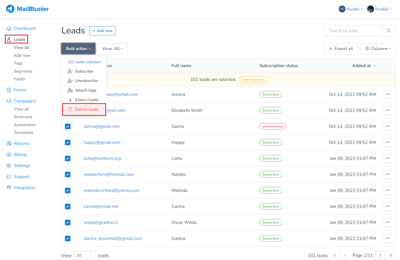The height and width of the screenshot is (260, 400).
Task: Uncheck the happy@gmail.com row checkbox
Action: coord(68,142)
